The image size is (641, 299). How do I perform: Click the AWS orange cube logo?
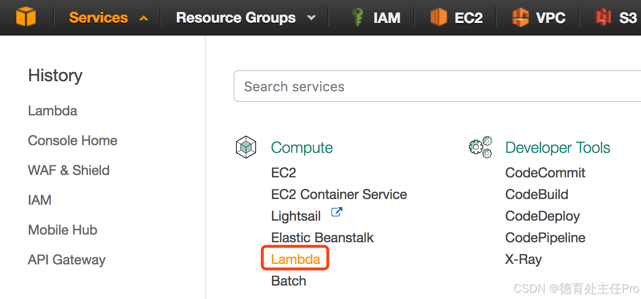pos(26,17)
